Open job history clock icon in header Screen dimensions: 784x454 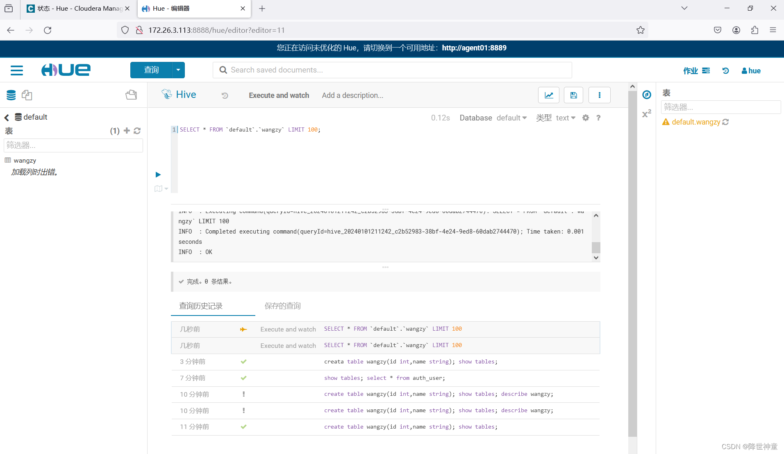pos(725,70)
